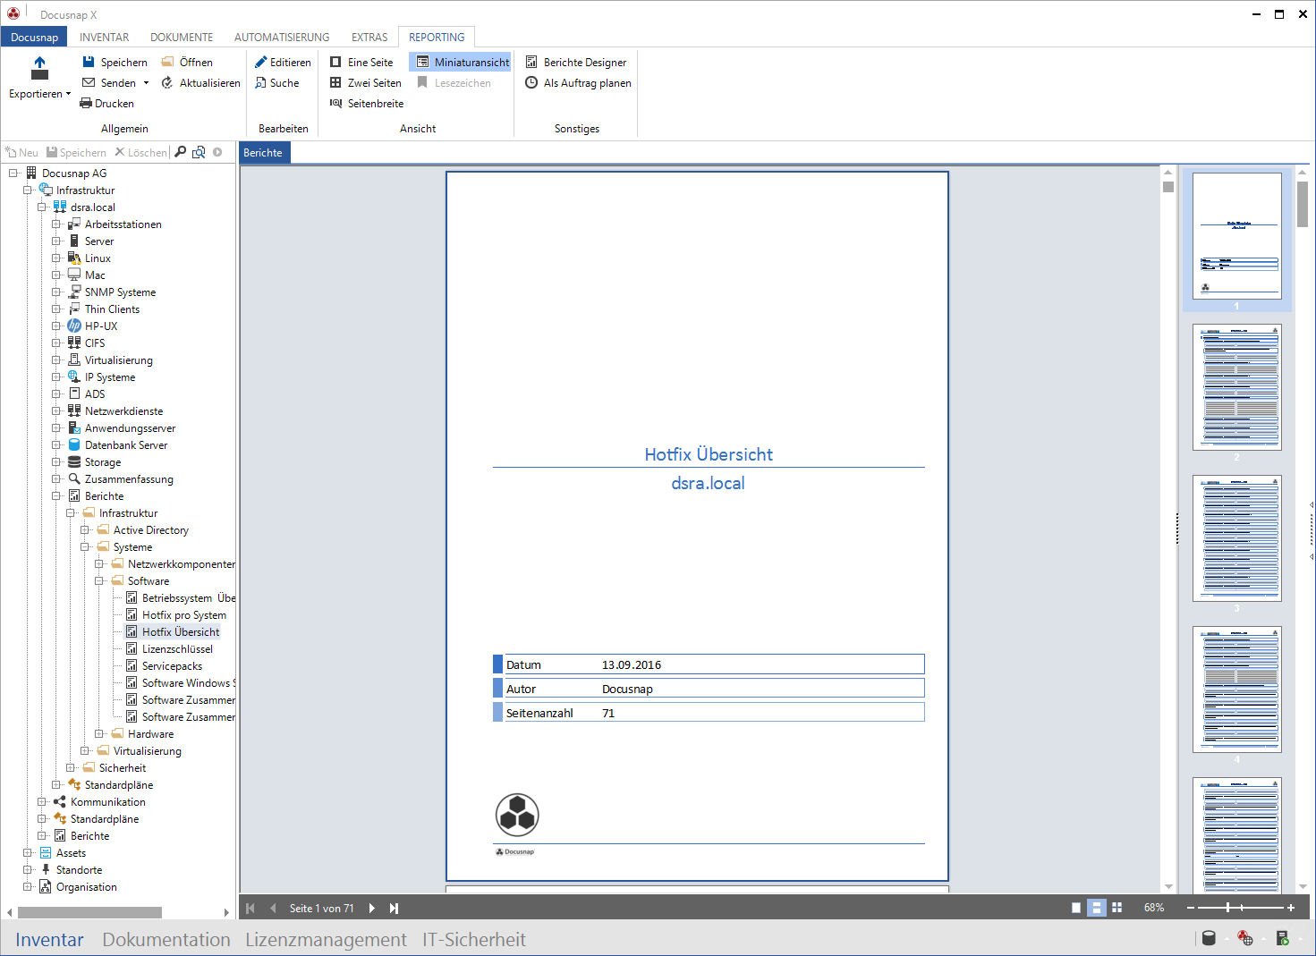Expand the Virtualisierung node under dsra.local
Viewport: 1316px width, 956px height.
[56, 360]
